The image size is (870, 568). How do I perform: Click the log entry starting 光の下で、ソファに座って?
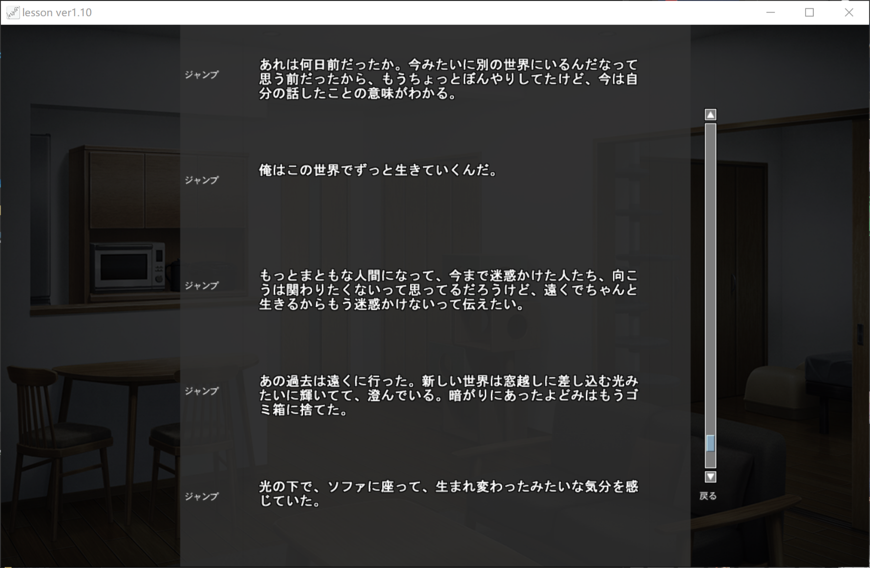coord(448,493)
